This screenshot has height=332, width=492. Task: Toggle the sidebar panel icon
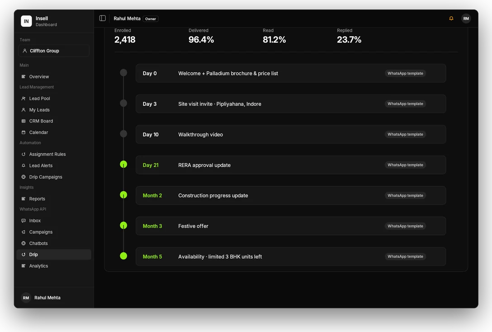pyautogui.click(x=103, y=18)
